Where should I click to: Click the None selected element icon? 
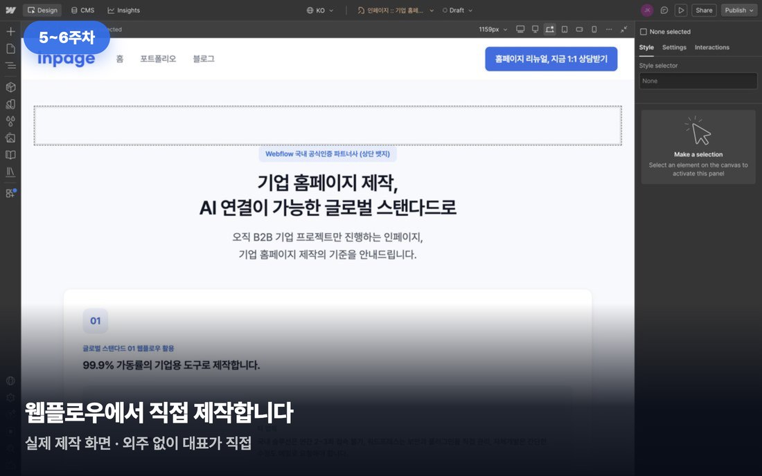tap(644, 32)
